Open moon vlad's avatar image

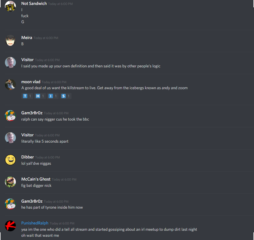click(10, 85)
